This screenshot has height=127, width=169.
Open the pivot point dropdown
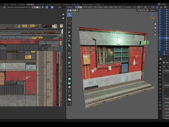[x=135, y=7]
